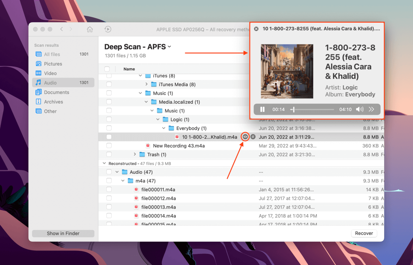413x265 pixels.
Task: Click the New Recording 43.m4a file icon
Action: click(x=148, y=146)
